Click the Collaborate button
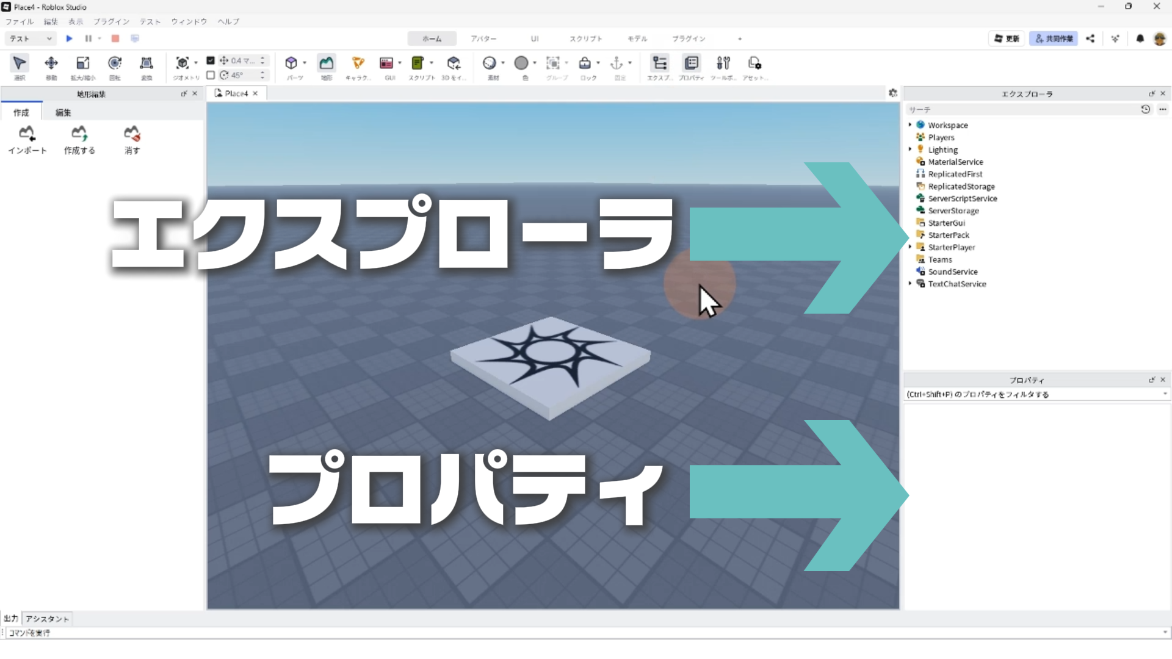The height and width of the screenshot is (659, 1172). (1054, 38)
